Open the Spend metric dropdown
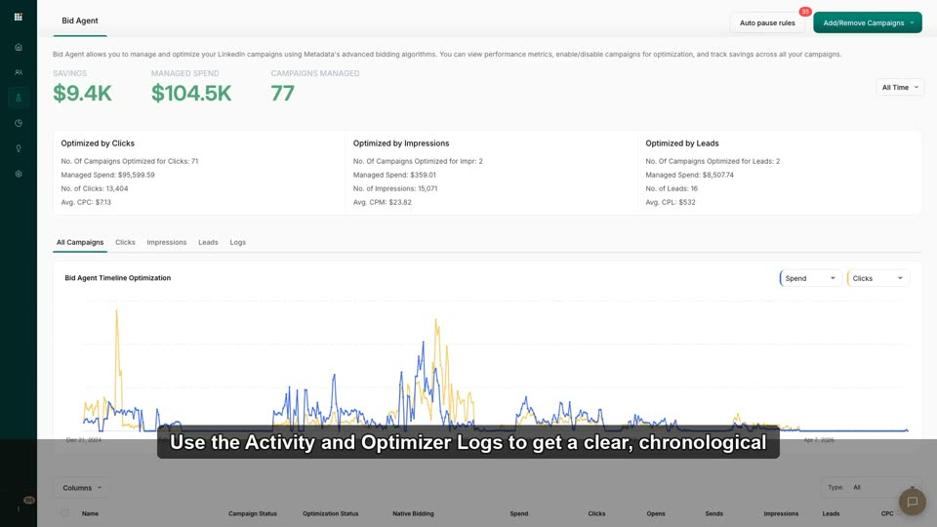The width and height of the screenshot is (937, 527). tap(810, 278)
